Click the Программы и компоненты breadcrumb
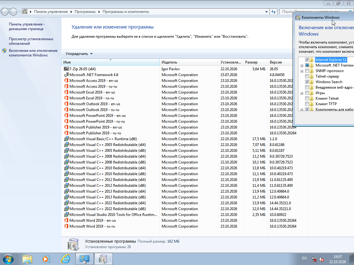354x265 pixels. pos(126,12)
